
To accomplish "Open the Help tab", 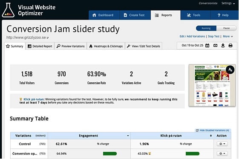I will [225, 15].
